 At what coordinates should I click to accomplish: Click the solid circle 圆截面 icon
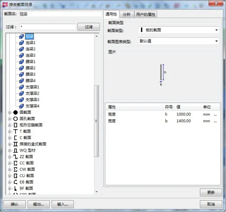(16, 113)
